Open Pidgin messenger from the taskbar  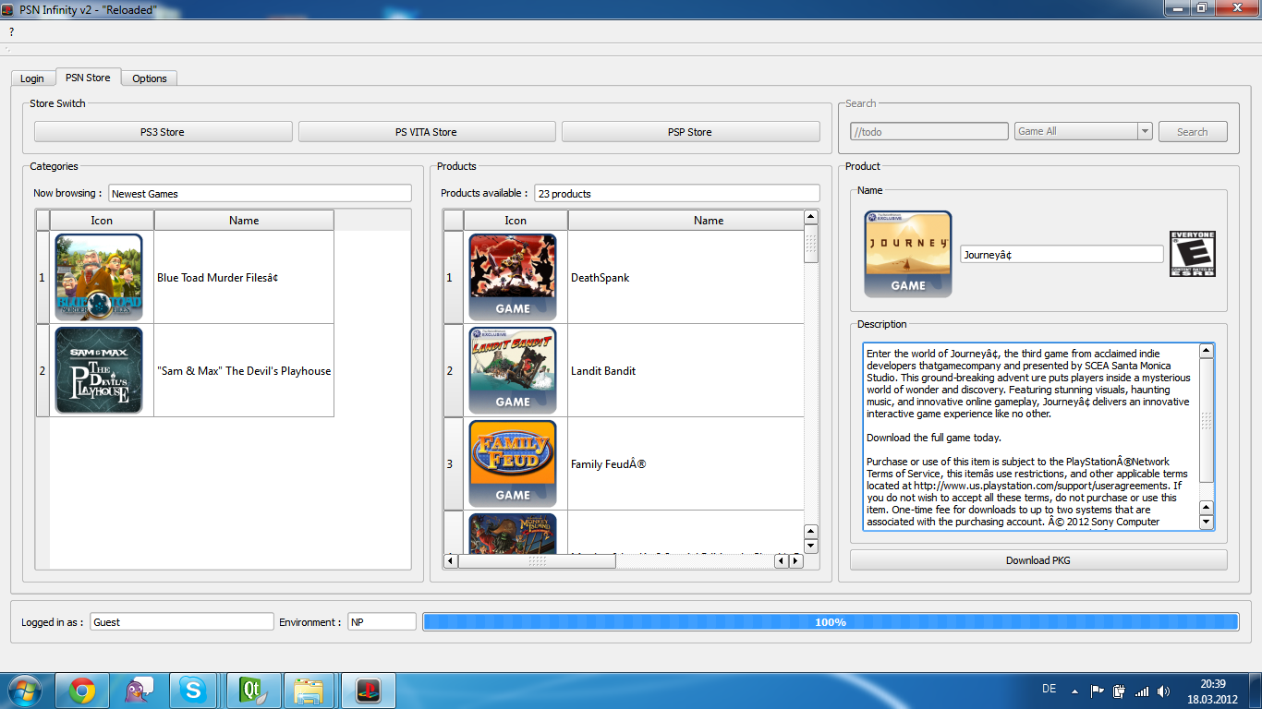139,691
